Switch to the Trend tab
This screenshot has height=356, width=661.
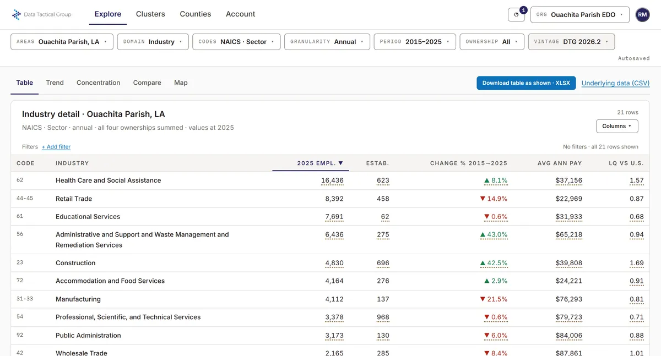pyautogui.click(x=55, y=83)
